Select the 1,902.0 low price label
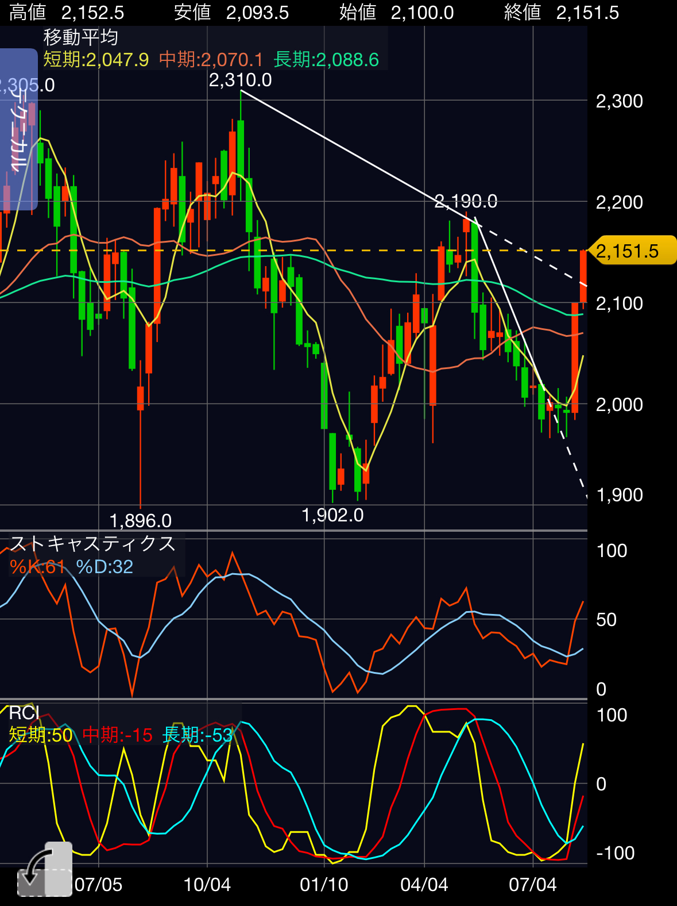This screenshot has height=906, width=677. (x=332, y=515)
